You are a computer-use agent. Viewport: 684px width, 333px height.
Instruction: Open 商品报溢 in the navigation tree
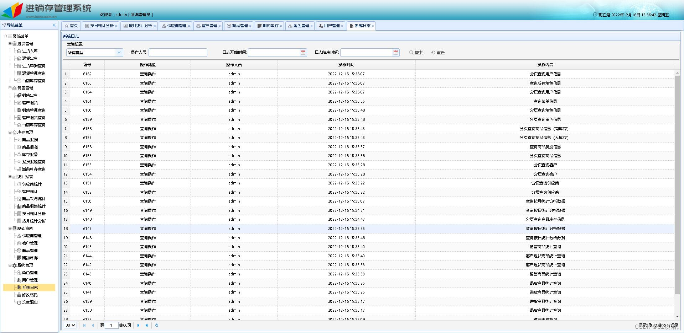coord(30,147)
